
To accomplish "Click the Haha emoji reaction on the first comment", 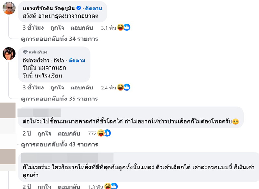I will (x=120, y=27).
